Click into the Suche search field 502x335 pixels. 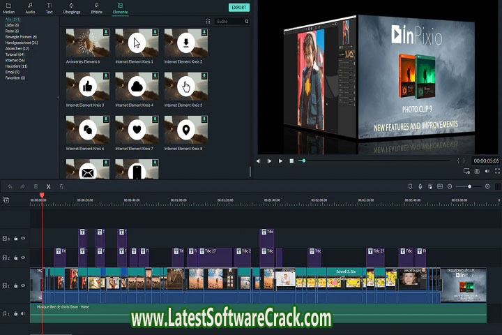[229, 22]
